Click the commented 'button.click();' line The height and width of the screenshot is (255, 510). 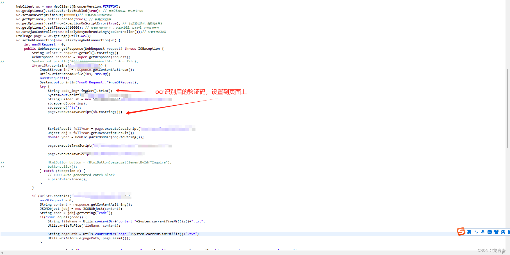point(62,167)
